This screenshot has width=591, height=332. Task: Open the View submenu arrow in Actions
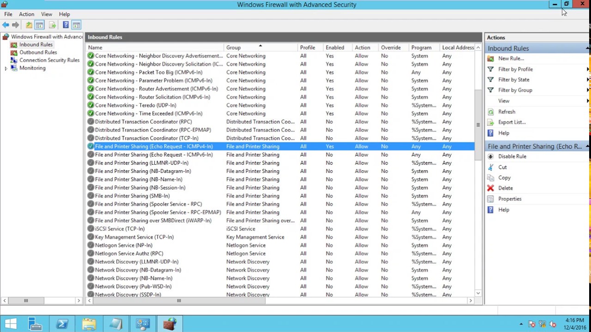(588, 101)
